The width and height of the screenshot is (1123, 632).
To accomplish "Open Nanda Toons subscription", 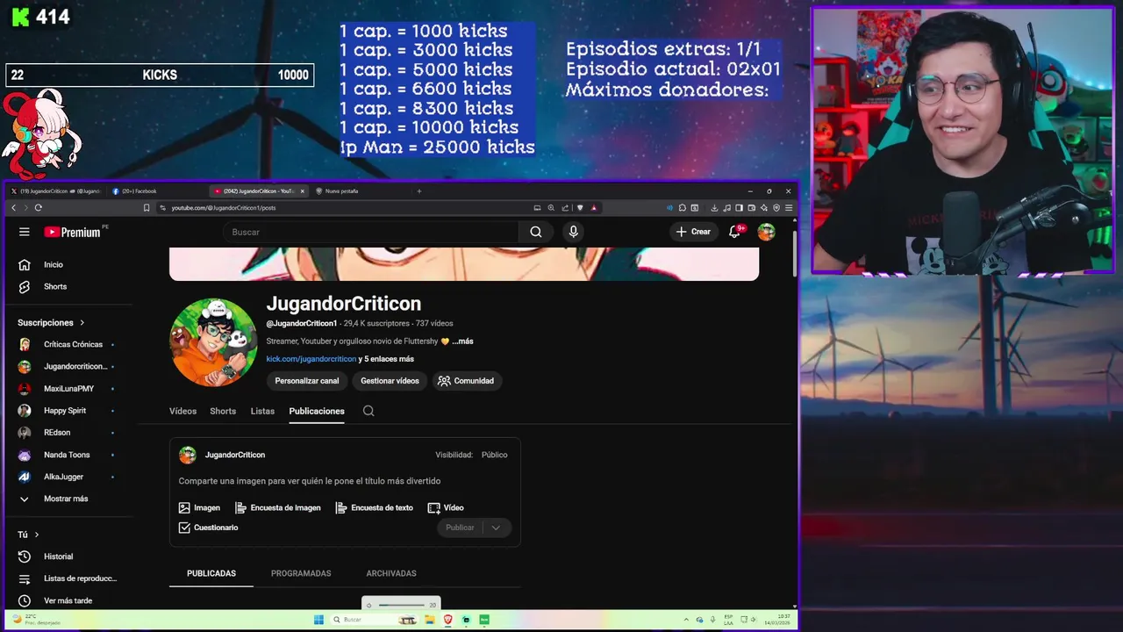I will 67,455.
